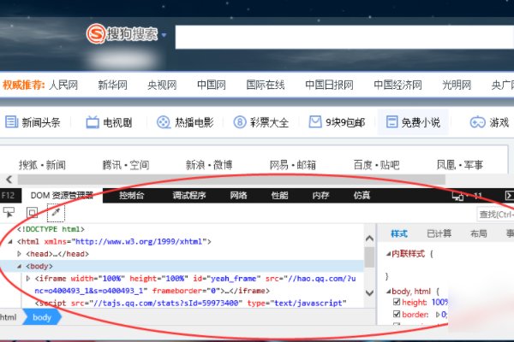514x342 pixels.
Task: Click the horizontal scrollbar left arrow
Action: click(x=9, y=180)
